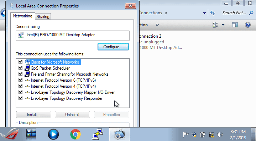Select Internet Protocol Version 6 (TCP/IPv6)
256x141 pixels.
tap(63, 80)
